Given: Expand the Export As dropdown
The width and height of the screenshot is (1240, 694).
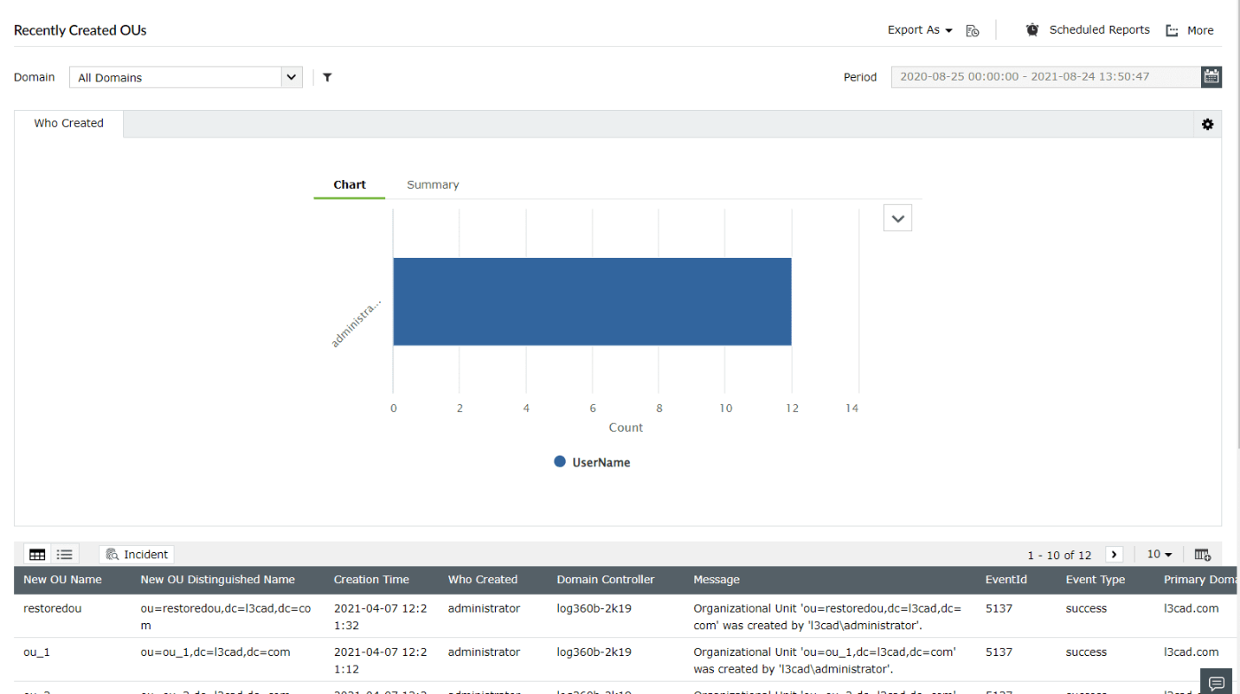Looking at the screenshot, I should tap(918, 29).
